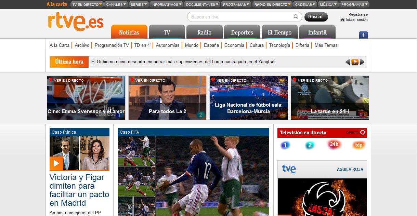Image resolution: width=417 pixels, height=216 pixels.
Task: Watch live Cine: Emma Svensson y el amor
Action: (x=86, y=98)
